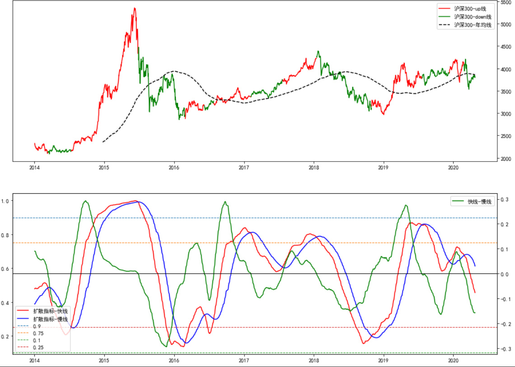This screenshot has width=515, height=367.
Task: Click the 5500 label on the price axis
Action: tap(506, 3)
